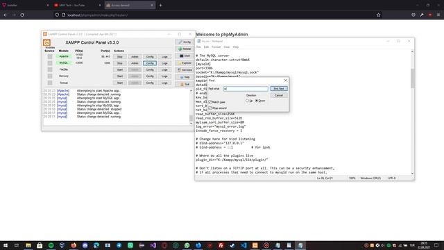Image resolution: width=444 pixels, height=250 pixels.
Task: Open Explorer from the XAMPP side buttons
Action: (x=185, y=63)
